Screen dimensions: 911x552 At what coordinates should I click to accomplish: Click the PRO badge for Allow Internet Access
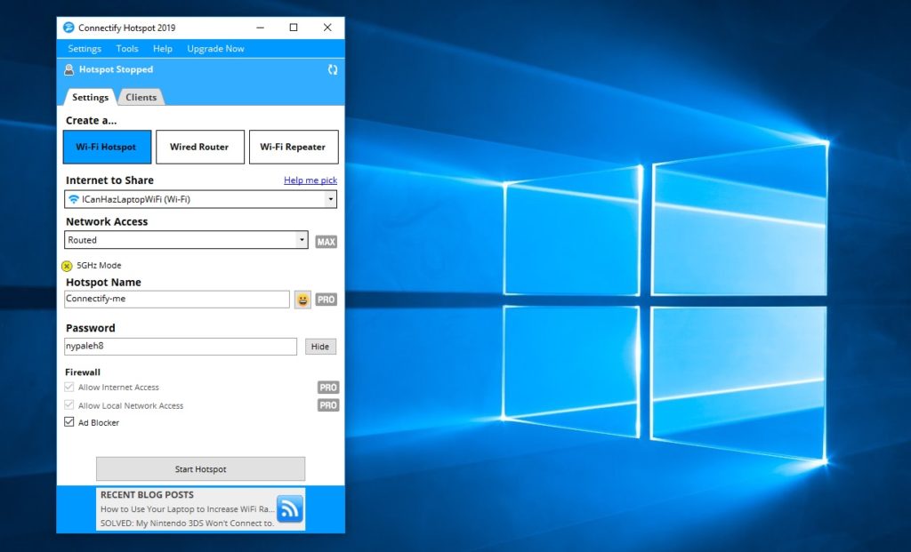pyautogui.click(x=328, y=388)
